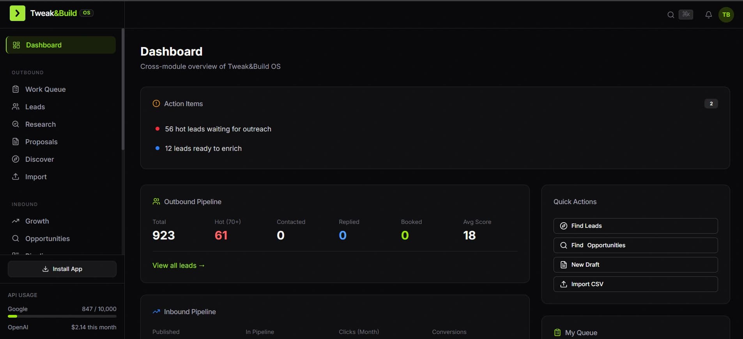Click the Import upload icon in sidebar

pyautogui.click(x=16, y=176)
